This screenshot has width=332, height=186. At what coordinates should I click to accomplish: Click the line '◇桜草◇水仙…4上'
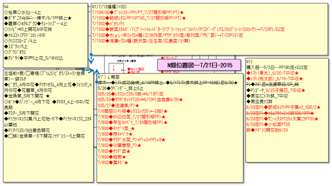[x=22, y=13]
